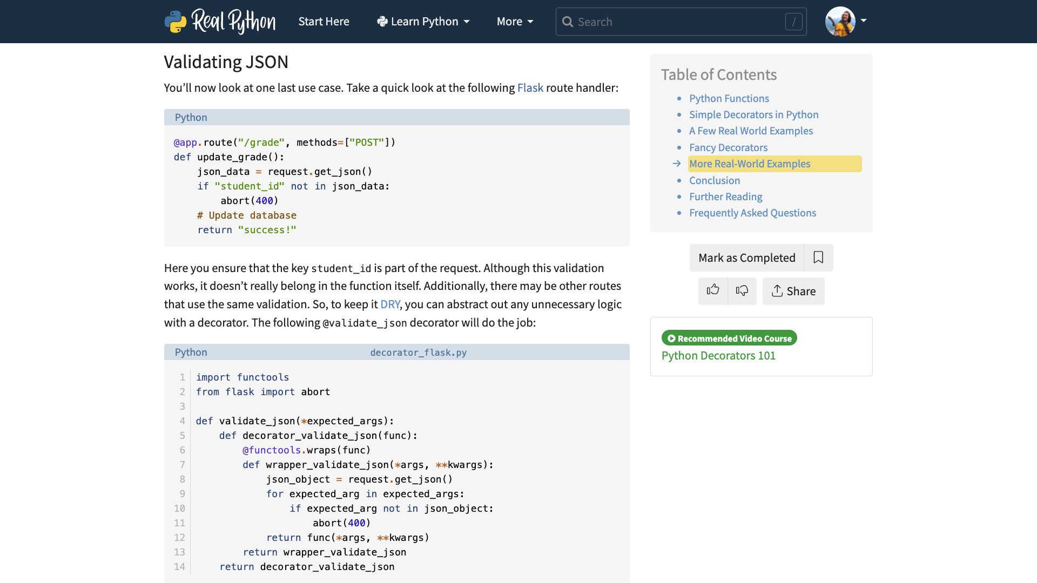Click the bookmark icon button
The image size is (1037, 583).
click(818, 257)
